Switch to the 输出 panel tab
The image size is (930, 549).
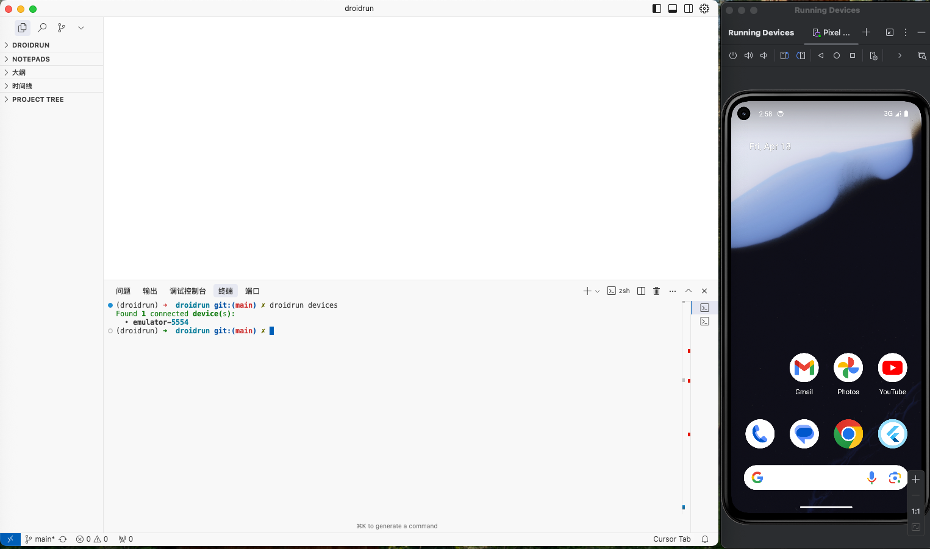click(150, 291)
